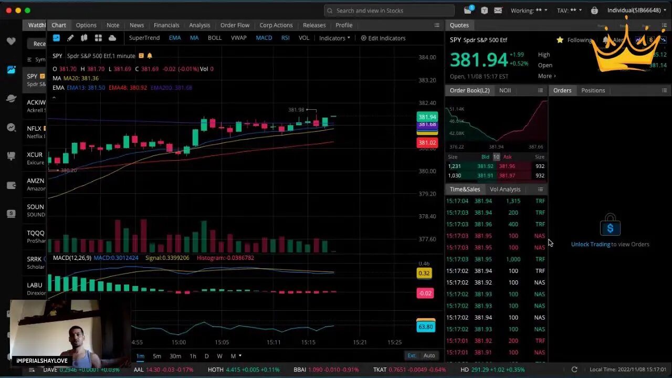Viewport: 672px width, 378px height.
Task: Toggle the SuperTrend indicator
Action: 144,38
